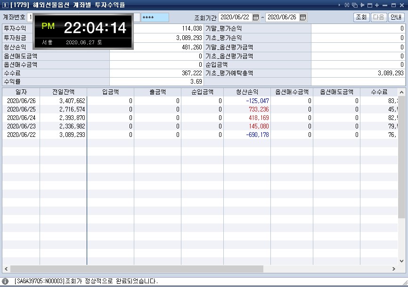Click the start date field 2020/06/22

(235, 17)
